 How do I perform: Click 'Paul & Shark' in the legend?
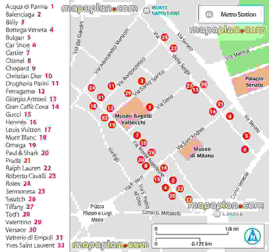22,153
